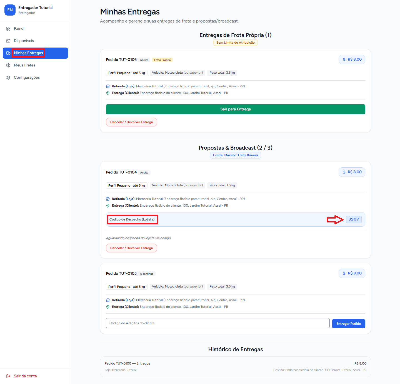This screenshot has height=384, width=400.
Task: Click the Aceita status on Pedido TUT-0104
Action: pos(144,173)
